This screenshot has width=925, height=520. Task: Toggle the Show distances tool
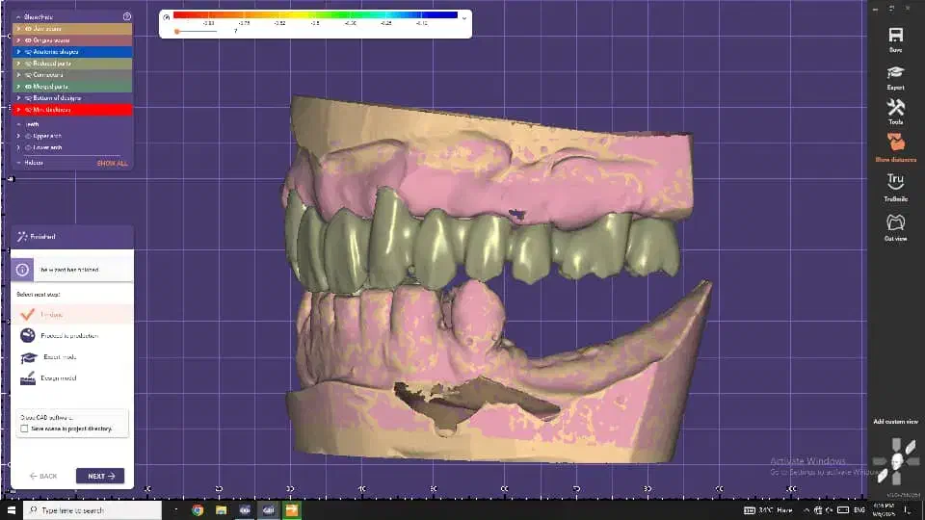coord(895,143)
